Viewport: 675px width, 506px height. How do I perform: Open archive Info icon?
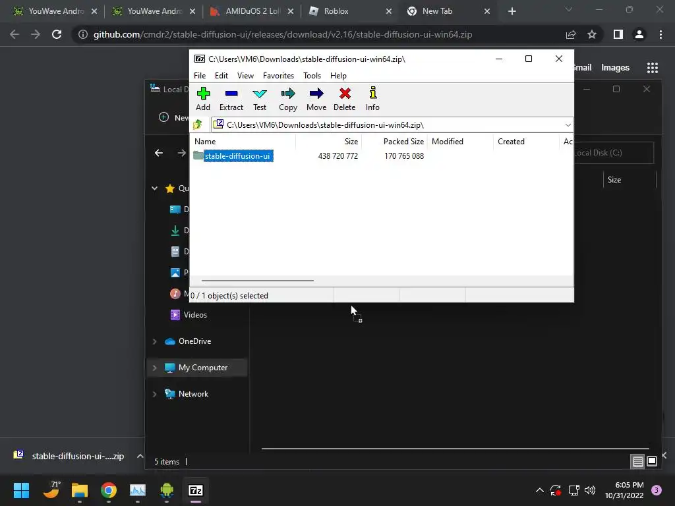click(x=373, y=99)
